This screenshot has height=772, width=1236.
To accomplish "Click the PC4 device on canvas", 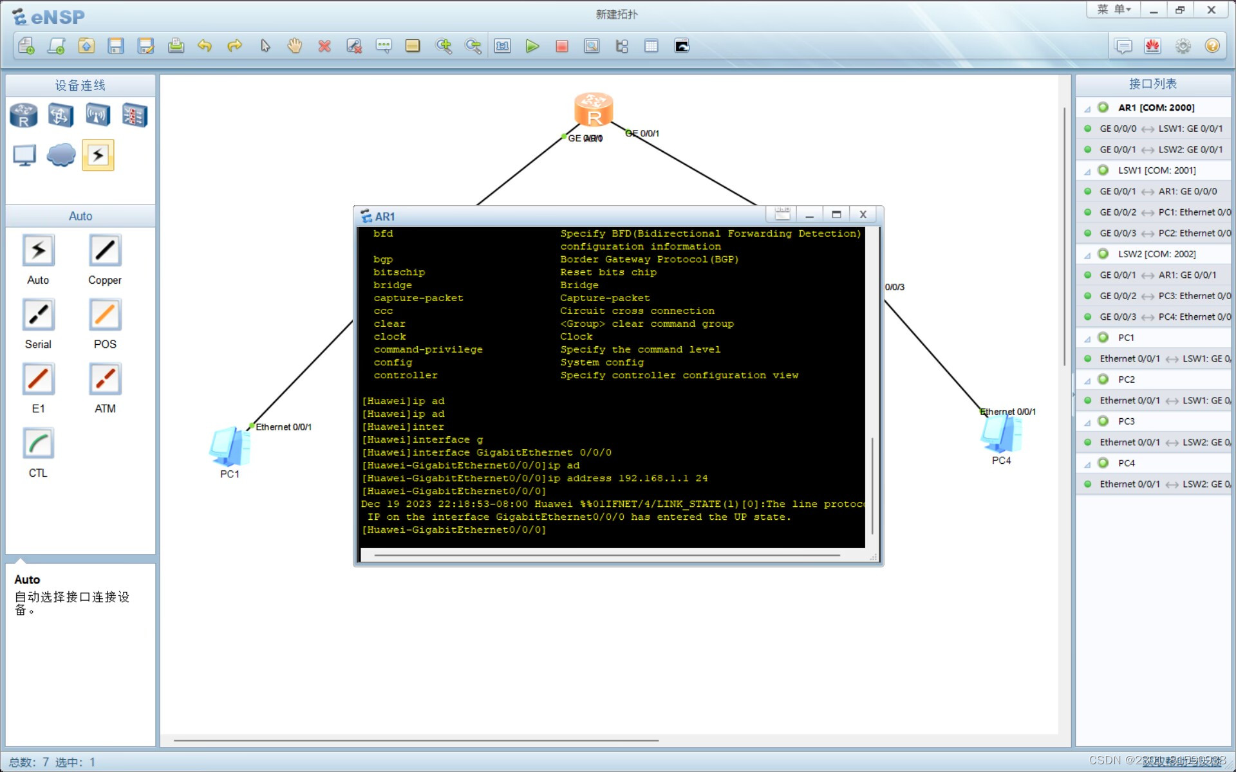I will [1001, 433].
